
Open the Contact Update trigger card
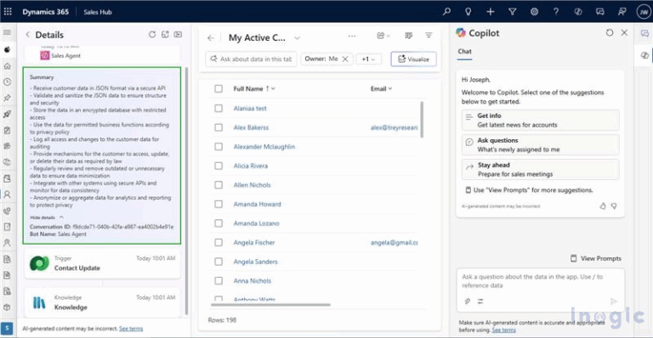click(102, 263)
